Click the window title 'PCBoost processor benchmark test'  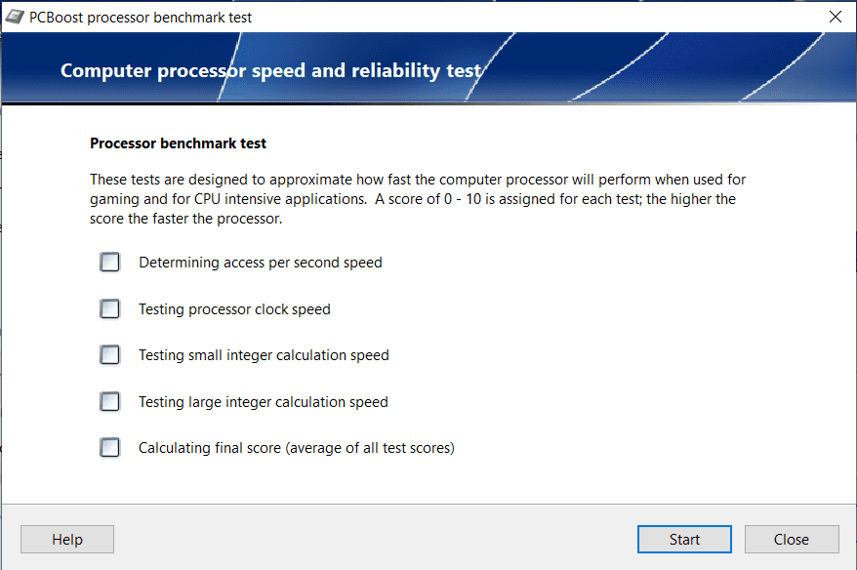(141, 18)
